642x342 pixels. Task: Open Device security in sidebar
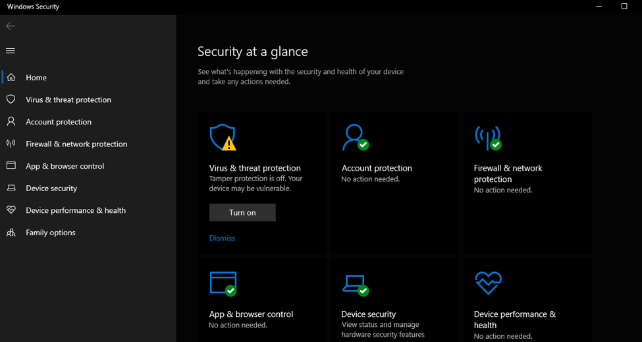click(x=51, y=188)
